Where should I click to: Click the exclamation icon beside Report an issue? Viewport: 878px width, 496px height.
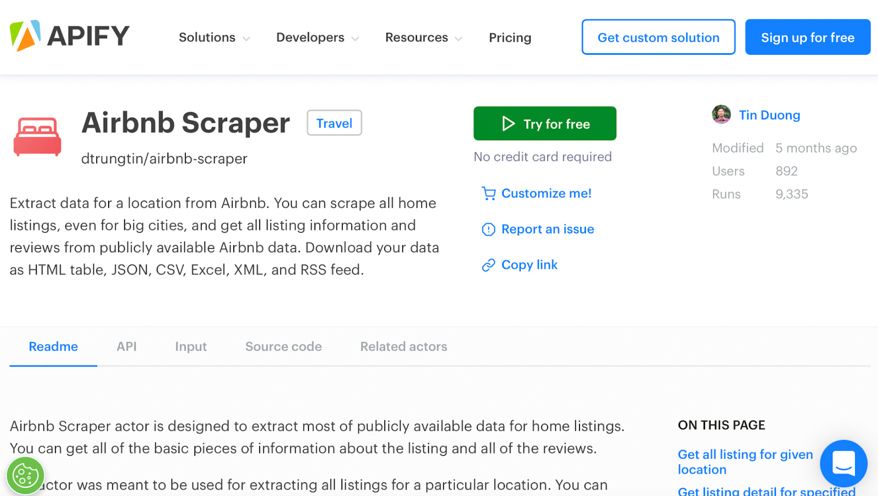pos(488,230)
